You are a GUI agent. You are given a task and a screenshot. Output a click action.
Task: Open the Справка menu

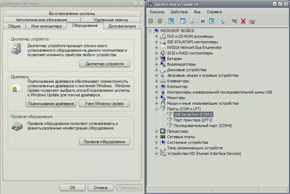tap(214, 12)
